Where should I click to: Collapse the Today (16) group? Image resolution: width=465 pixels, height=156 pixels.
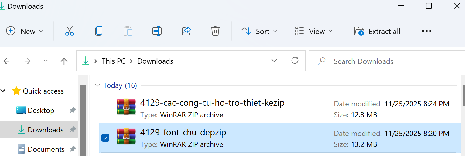click(97, 85)
